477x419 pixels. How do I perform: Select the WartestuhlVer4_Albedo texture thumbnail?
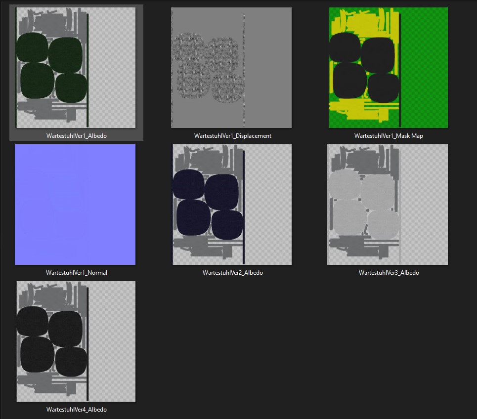[76, 341]
